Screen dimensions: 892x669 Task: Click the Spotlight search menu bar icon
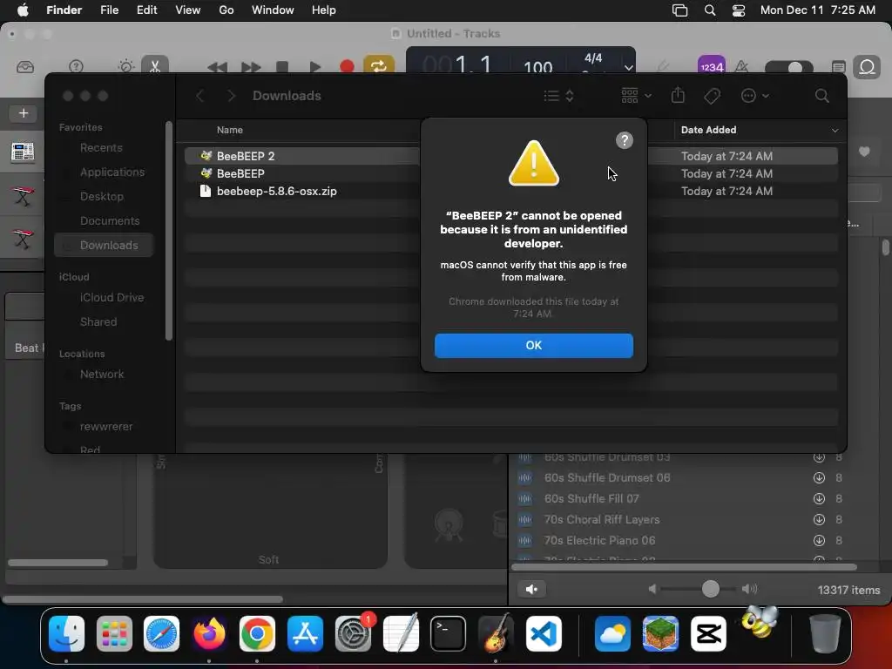pyautogui.click(x=709, y=10)
